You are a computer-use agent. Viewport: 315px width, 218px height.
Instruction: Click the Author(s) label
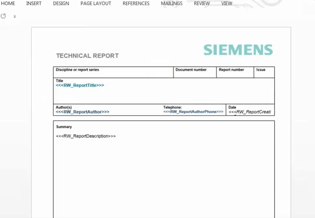pos(64,107)
